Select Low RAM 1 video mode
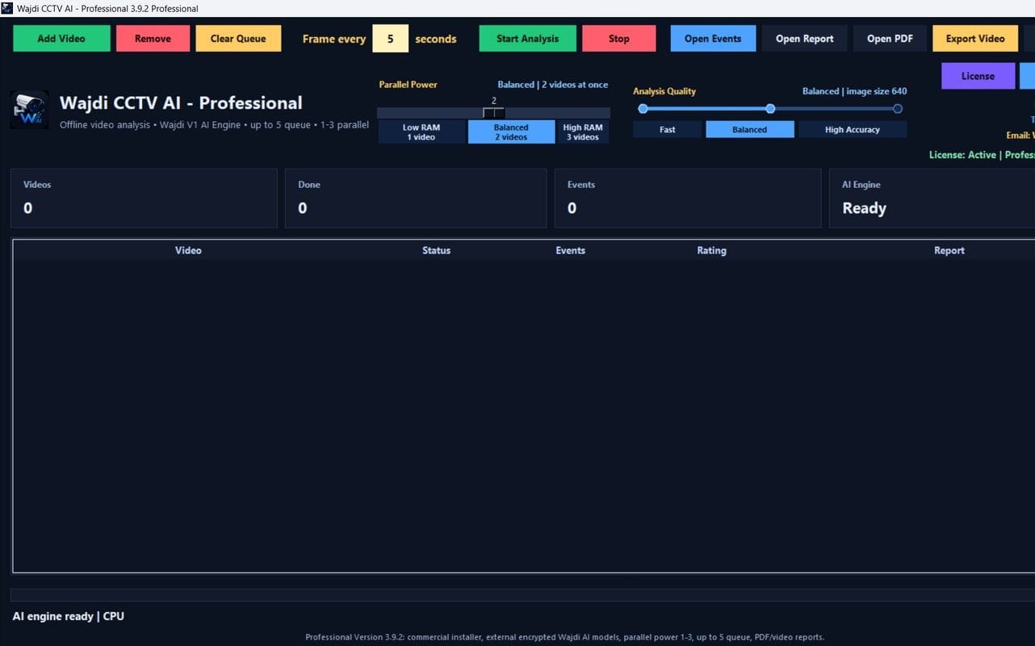Viewport: 1035px width, 646px height. click(421, 132)
